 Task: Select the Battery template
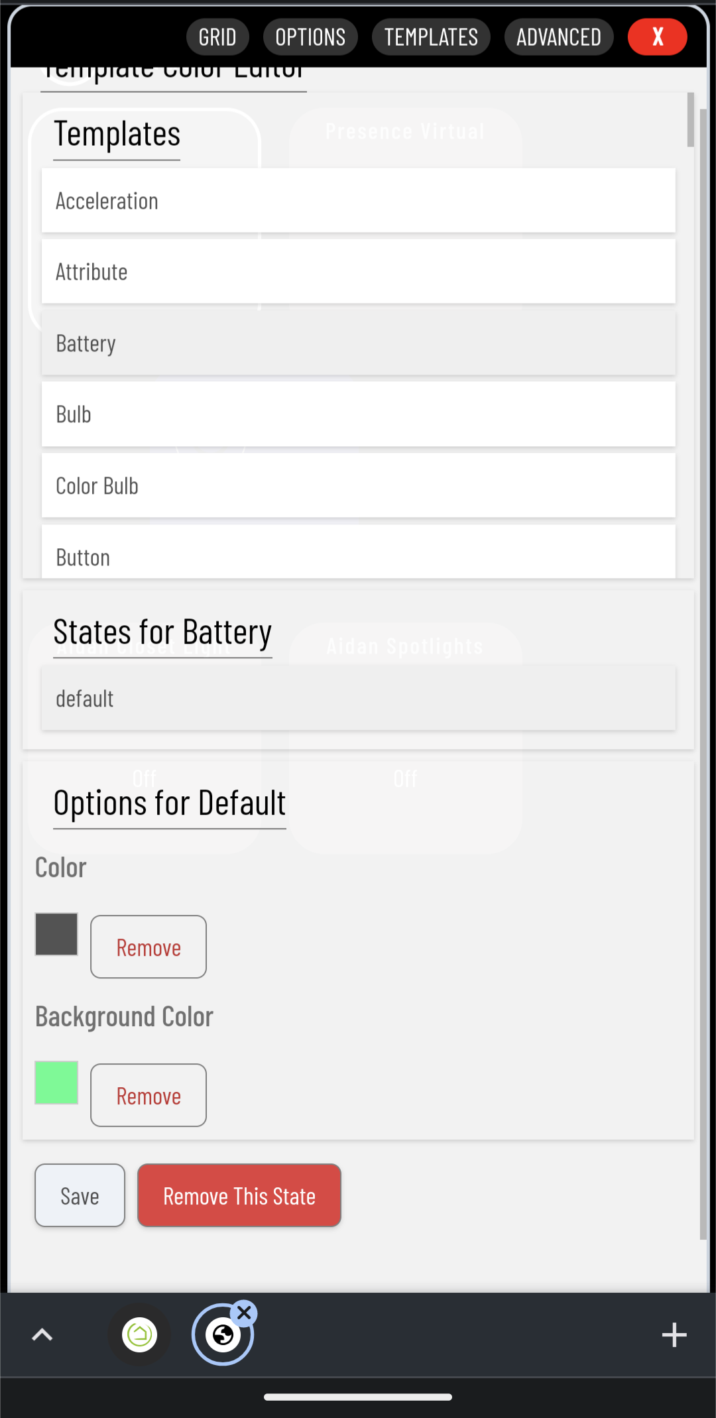tap(358, 343)
